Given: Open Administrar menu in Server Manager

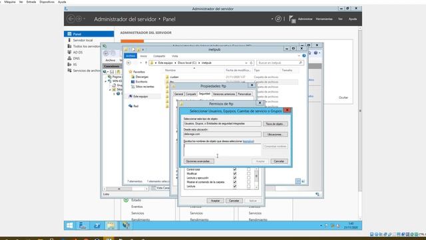Looking at the screenshot, I should click(305, 19).
